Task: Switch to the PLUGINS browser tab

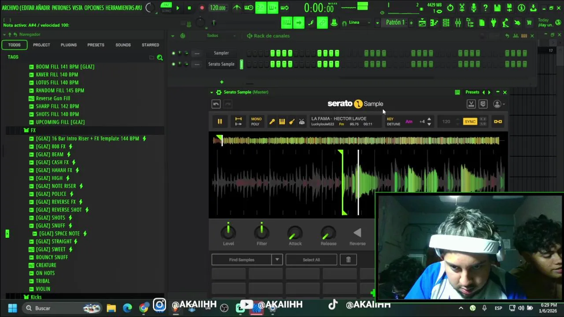Action: click(69, 45)
